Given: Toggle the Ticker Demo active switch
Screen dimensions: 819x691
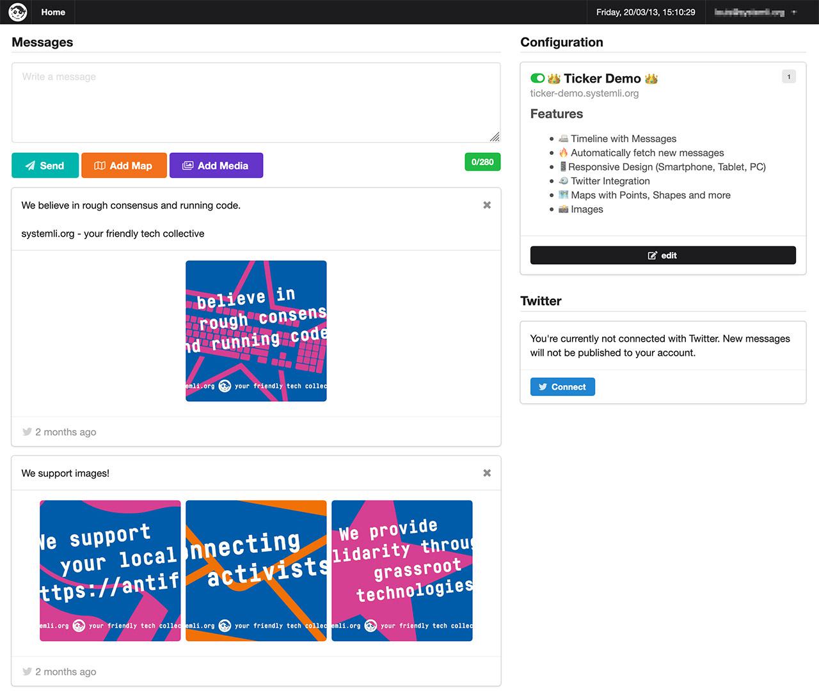Looking at the screenshot, I should 537,78.
